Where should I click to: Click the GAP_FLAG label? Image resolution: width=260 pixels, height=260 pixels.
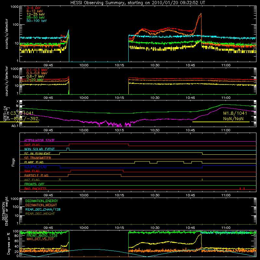32,145
